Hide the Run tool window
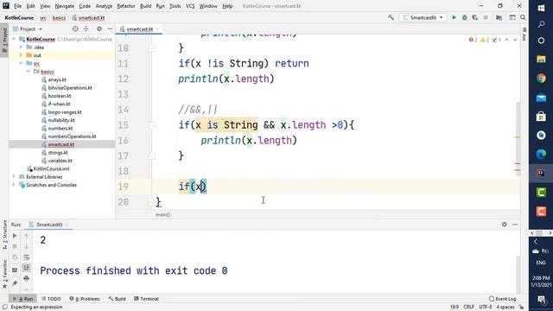553x311 pixels. pos(515,225)
